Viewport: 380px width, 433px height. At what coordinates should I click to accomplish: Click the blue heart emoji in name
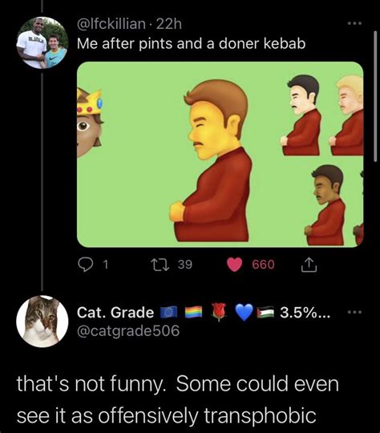click(x=245, y=313)
